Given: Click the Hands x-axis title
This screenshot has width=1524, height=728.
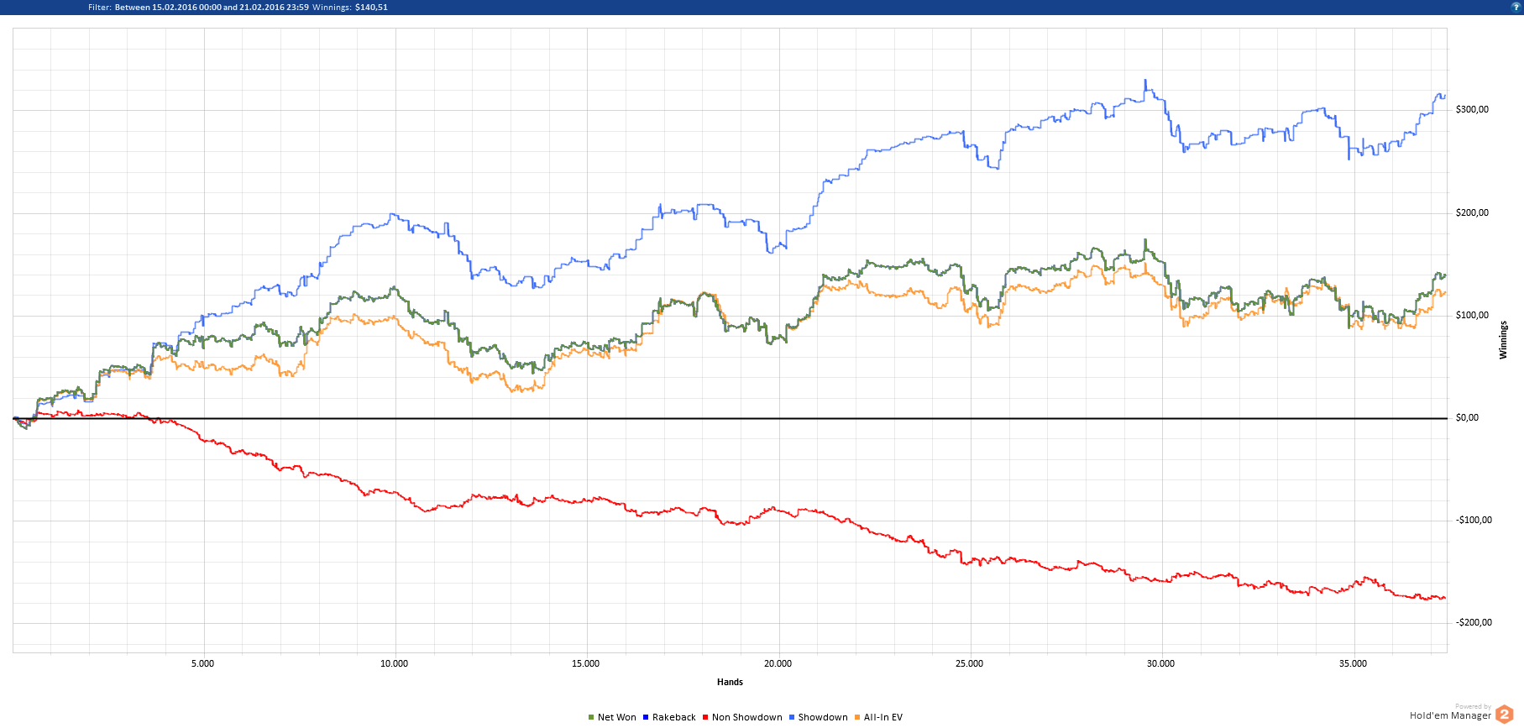Looking at the screenshot, I should coord(730,682).
